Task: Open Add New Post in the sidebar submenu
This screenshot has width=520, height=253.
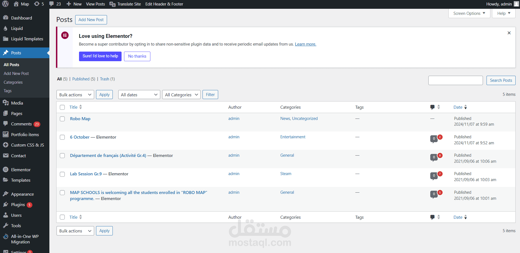Action: (x=16, y=74)
